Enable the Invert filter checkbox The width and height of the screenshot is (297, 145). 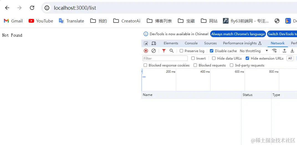click(193, 58)
